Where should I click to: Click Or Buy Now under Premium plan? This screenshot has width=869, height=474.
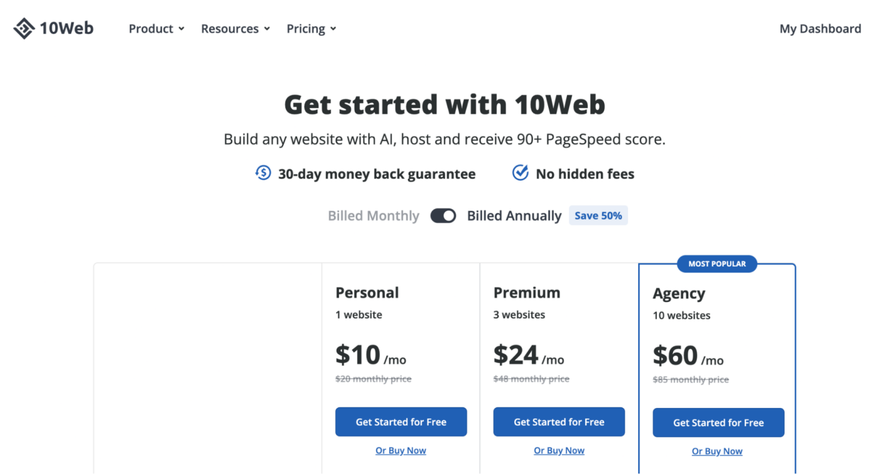point(559,450)
